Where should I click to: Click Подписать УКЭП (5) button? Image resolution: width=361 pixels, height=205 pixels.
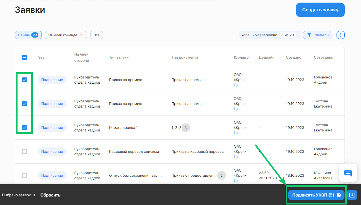pos(316,195)
